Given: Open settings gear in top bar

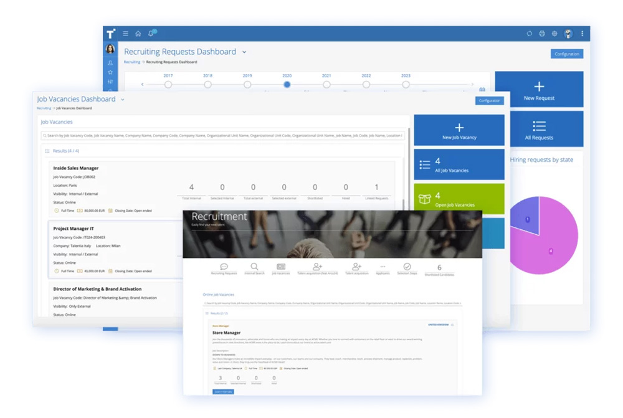Looking at the screenshot, I should tap(554, 34).
